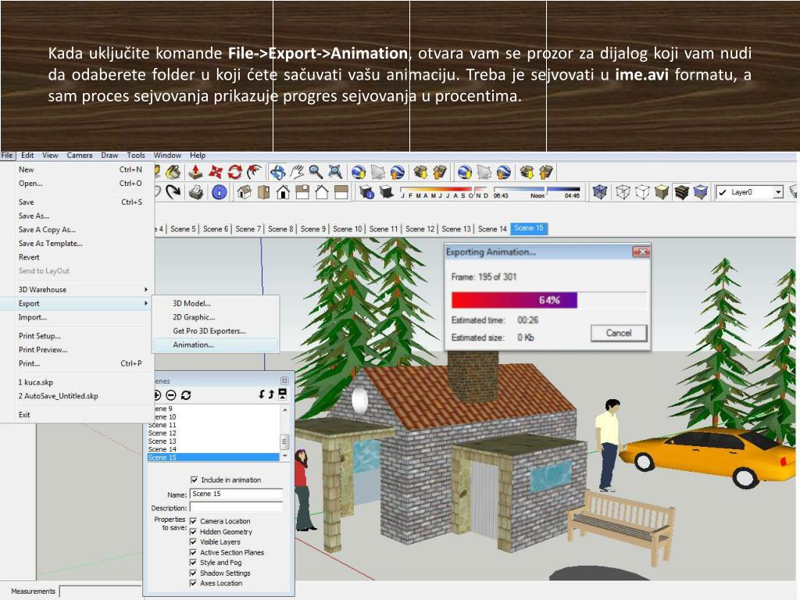
Task: Open the Layer0 layer dropdown
Action: coord(778,192)
